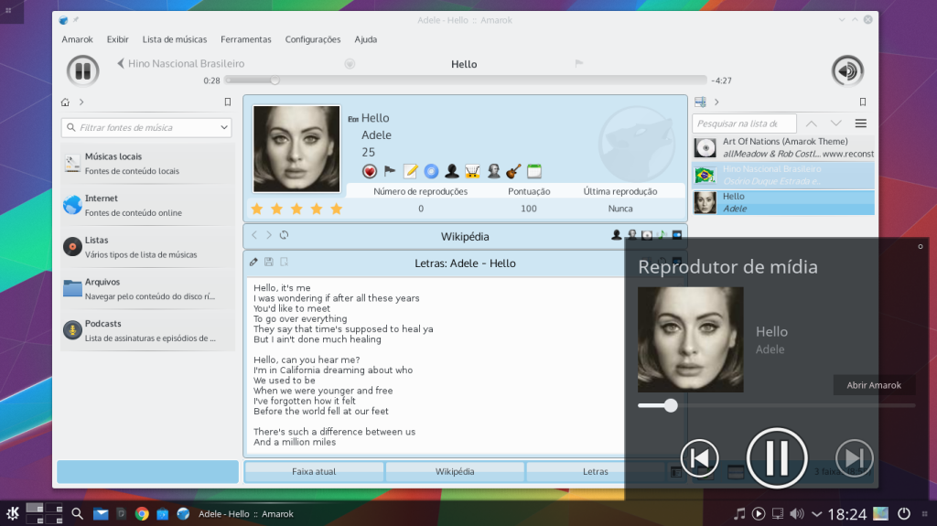Click the black artist silhouette icon under 25
937x526 pixels.
(x=452, y=172)
